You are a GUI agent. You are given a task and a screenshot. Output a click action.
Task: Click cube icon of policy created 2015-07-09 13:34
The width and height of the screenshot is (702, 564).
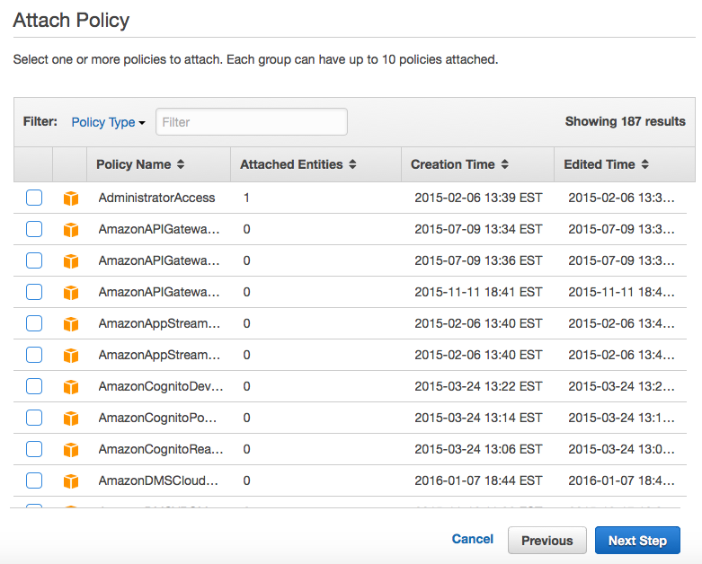click(71, 229)
